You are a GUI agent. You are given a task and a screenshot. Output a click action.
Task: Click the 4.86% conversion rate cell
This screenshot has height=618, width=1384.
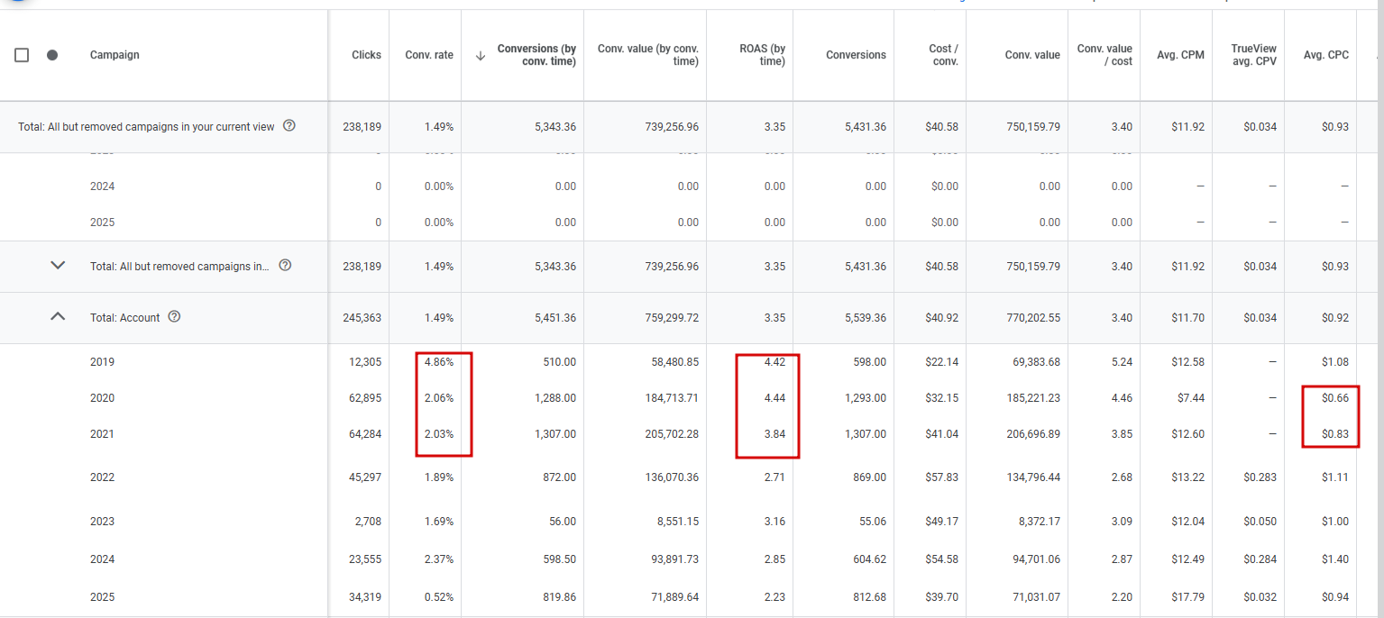[x=438, y=362]
